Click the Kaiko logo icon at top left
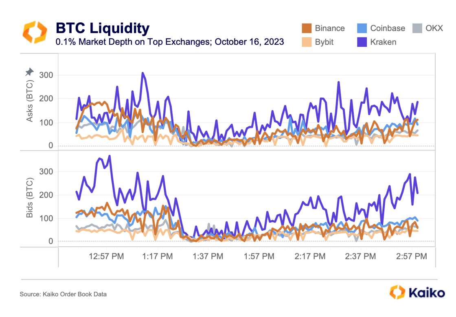 (35, 33)
